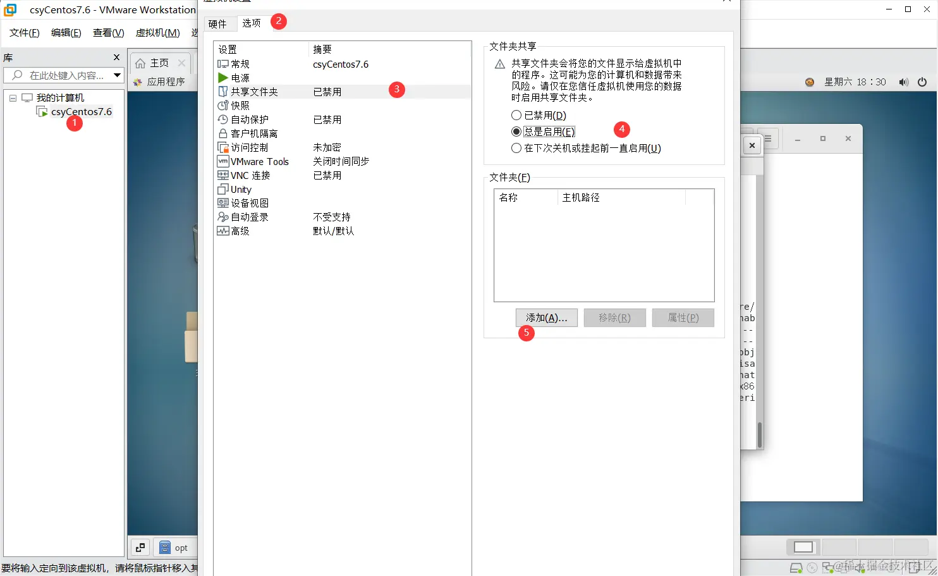Viewport: 938px width, 576px height.
Task: Click the Guest Isolation (客户机隔离) lock icon
Action: click(x=222, y=133)
